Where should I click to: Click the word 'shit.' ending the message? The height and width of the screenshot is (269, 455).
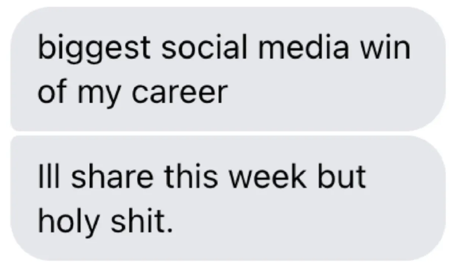(139, 221)
